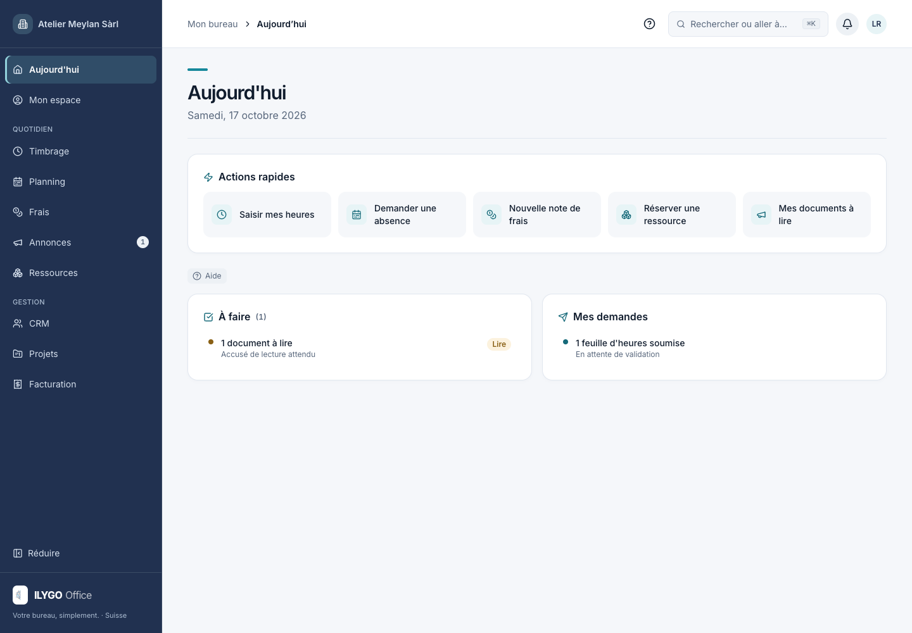Image resolution: width=912 pixels, height=633 pixels.
Task: Click the ILYGO Office logo icon
Action: pyautogui.click(x=20, y=595)
